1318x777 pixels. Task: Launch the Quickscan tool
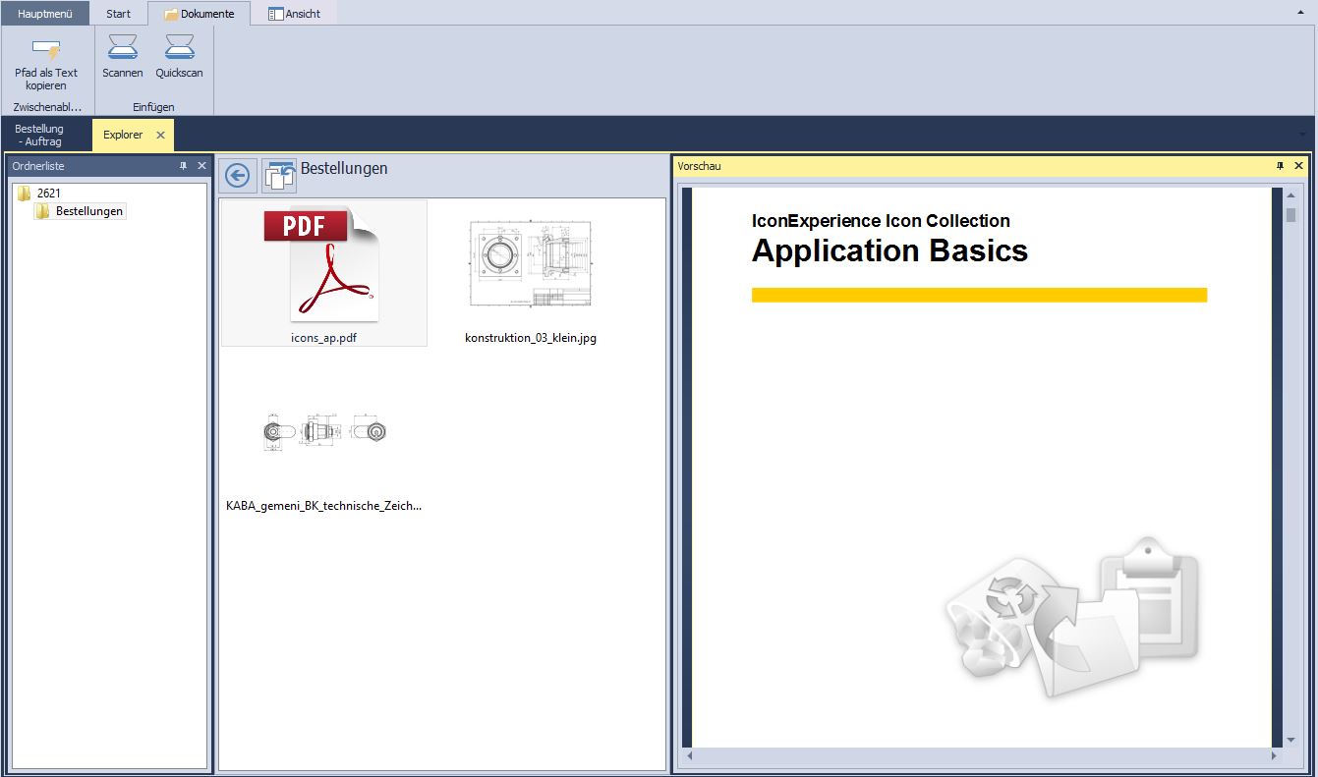coord(179,47)
